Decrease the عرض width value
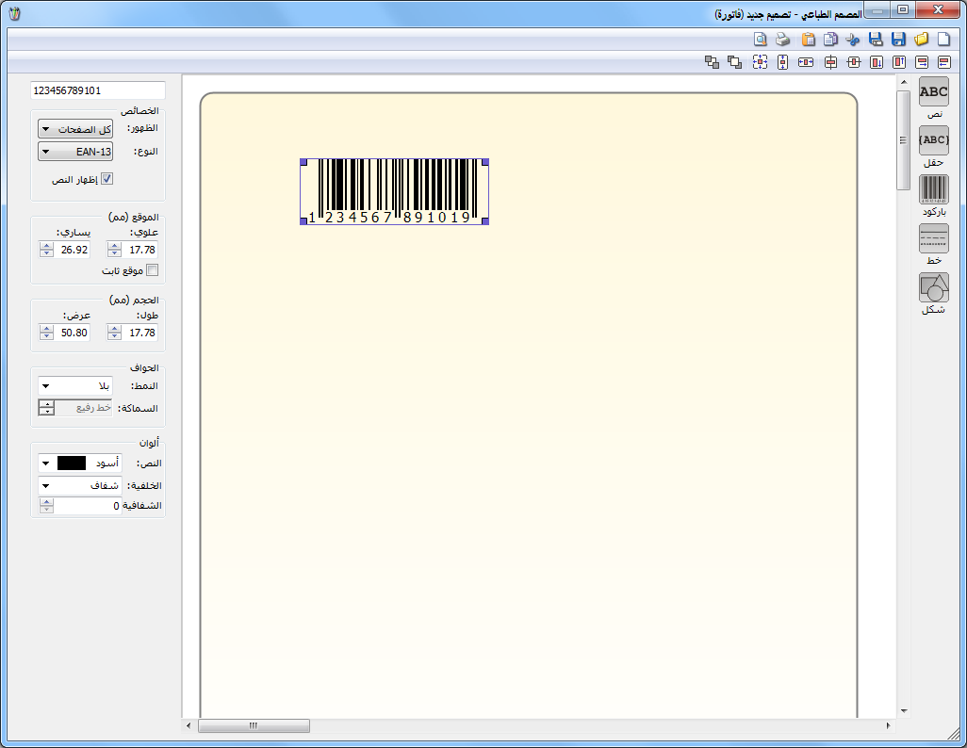 point(46,336)
